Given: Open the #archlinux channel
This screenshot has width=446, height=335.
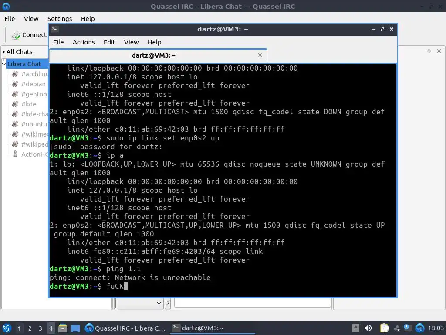Looking at the screenshot, I should (x=34, y=74).
